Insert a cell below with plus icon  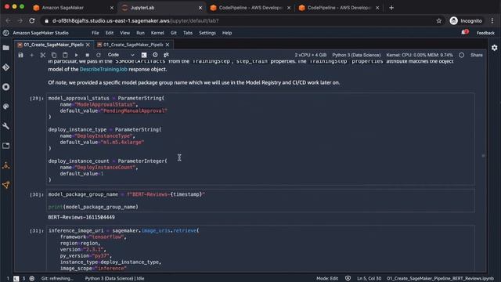[x=31, y=55]
